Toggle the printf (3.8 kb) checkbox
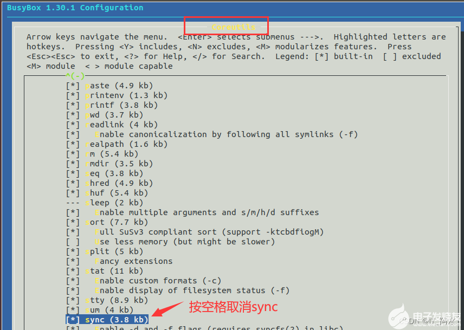464x330 pixels. click(73, 105)
